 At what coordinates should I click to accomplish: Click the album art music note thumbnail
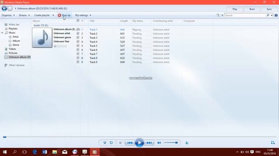(42, 38)
